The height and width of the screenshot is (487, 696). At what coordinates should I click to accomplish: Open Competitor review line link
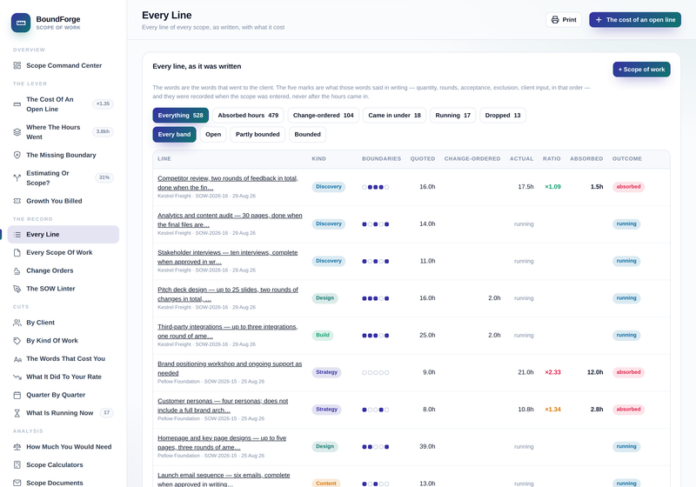pyautogui.click(x=227, y=183)
